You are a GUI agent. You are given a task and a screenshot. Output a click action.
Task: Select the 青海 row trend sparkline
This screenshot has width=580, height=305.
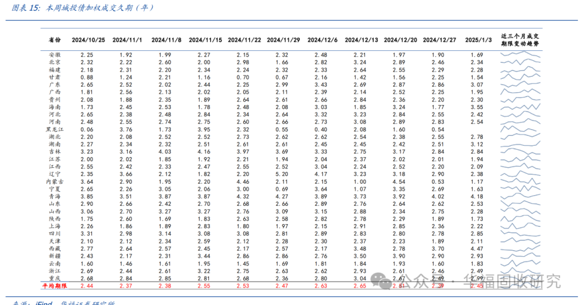(x=520, y=197)
